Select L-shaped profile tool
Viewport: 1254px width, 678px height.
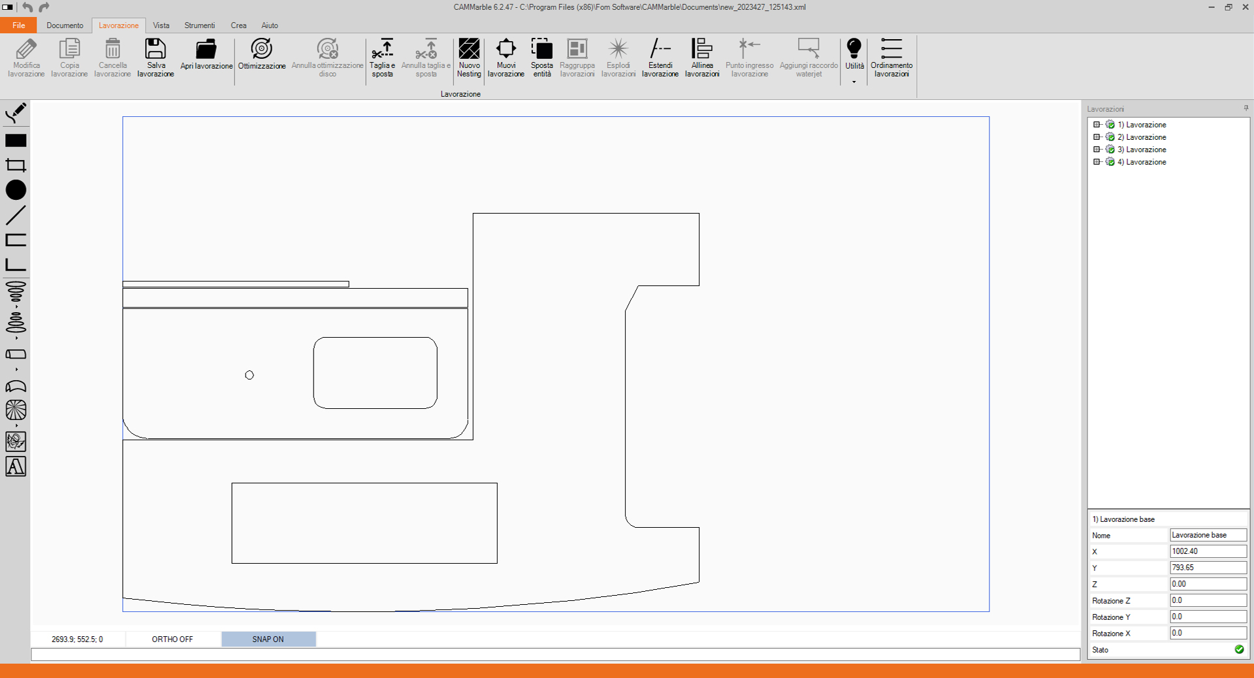(x=16, y=265)
